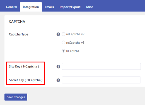Go to the Misc tab
This screenshot has width=145, height=105.
click(90, 7)
